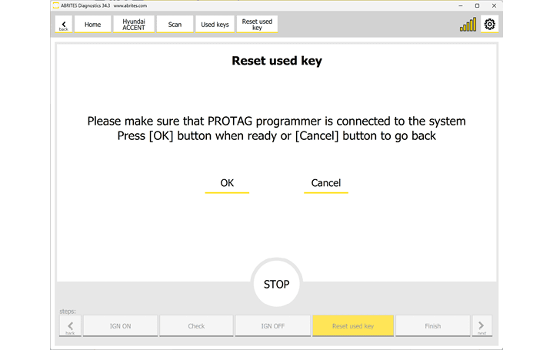Go to previous step with back arrow
Screen dimensions: 553x350
70,325
